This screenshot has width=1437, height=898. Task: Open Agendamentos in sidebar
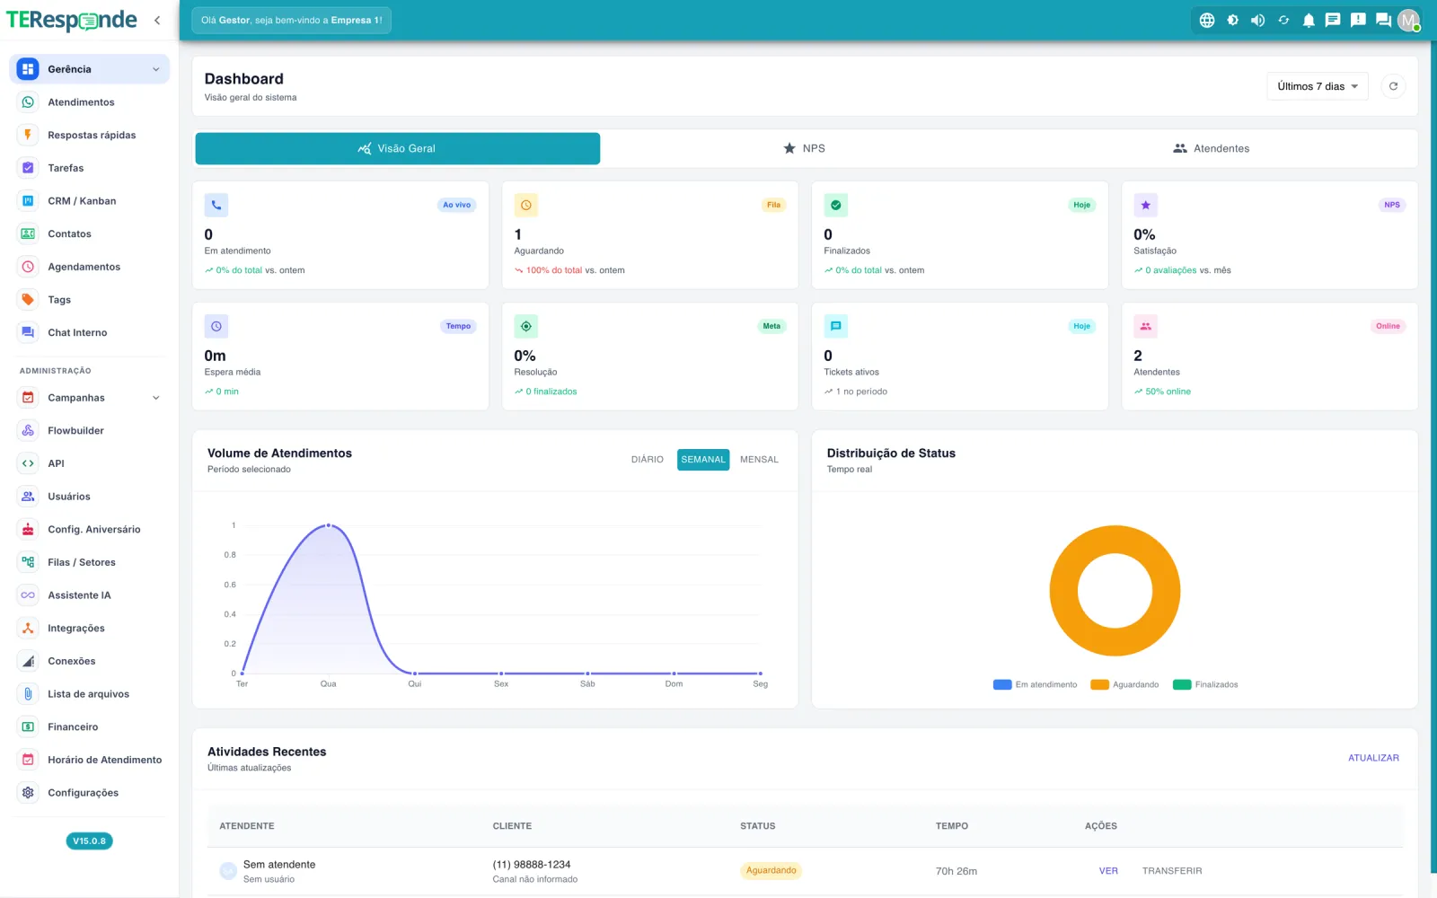click(x=89, y=267)
